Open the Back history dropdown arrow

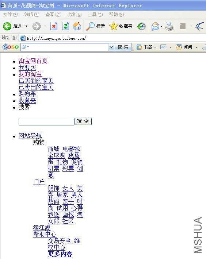(x=26, y=26)
